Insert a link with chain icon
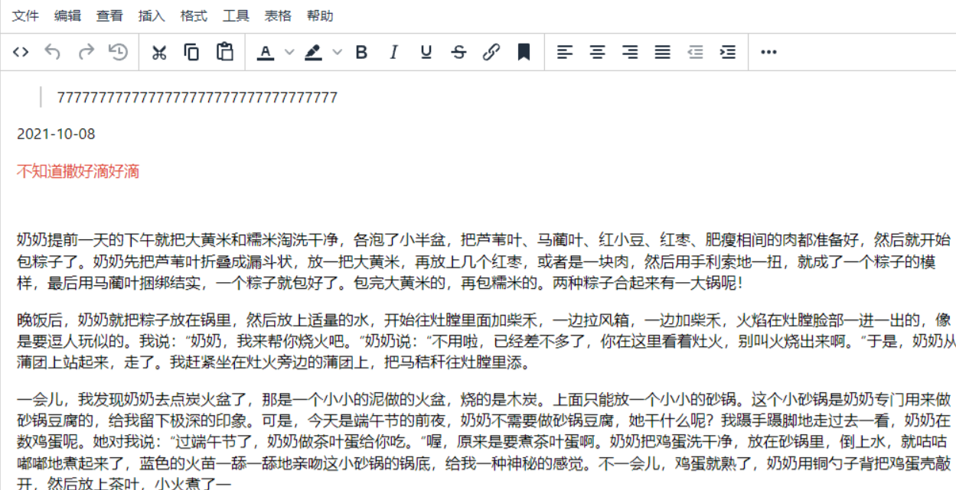 (x=491, y=52)
